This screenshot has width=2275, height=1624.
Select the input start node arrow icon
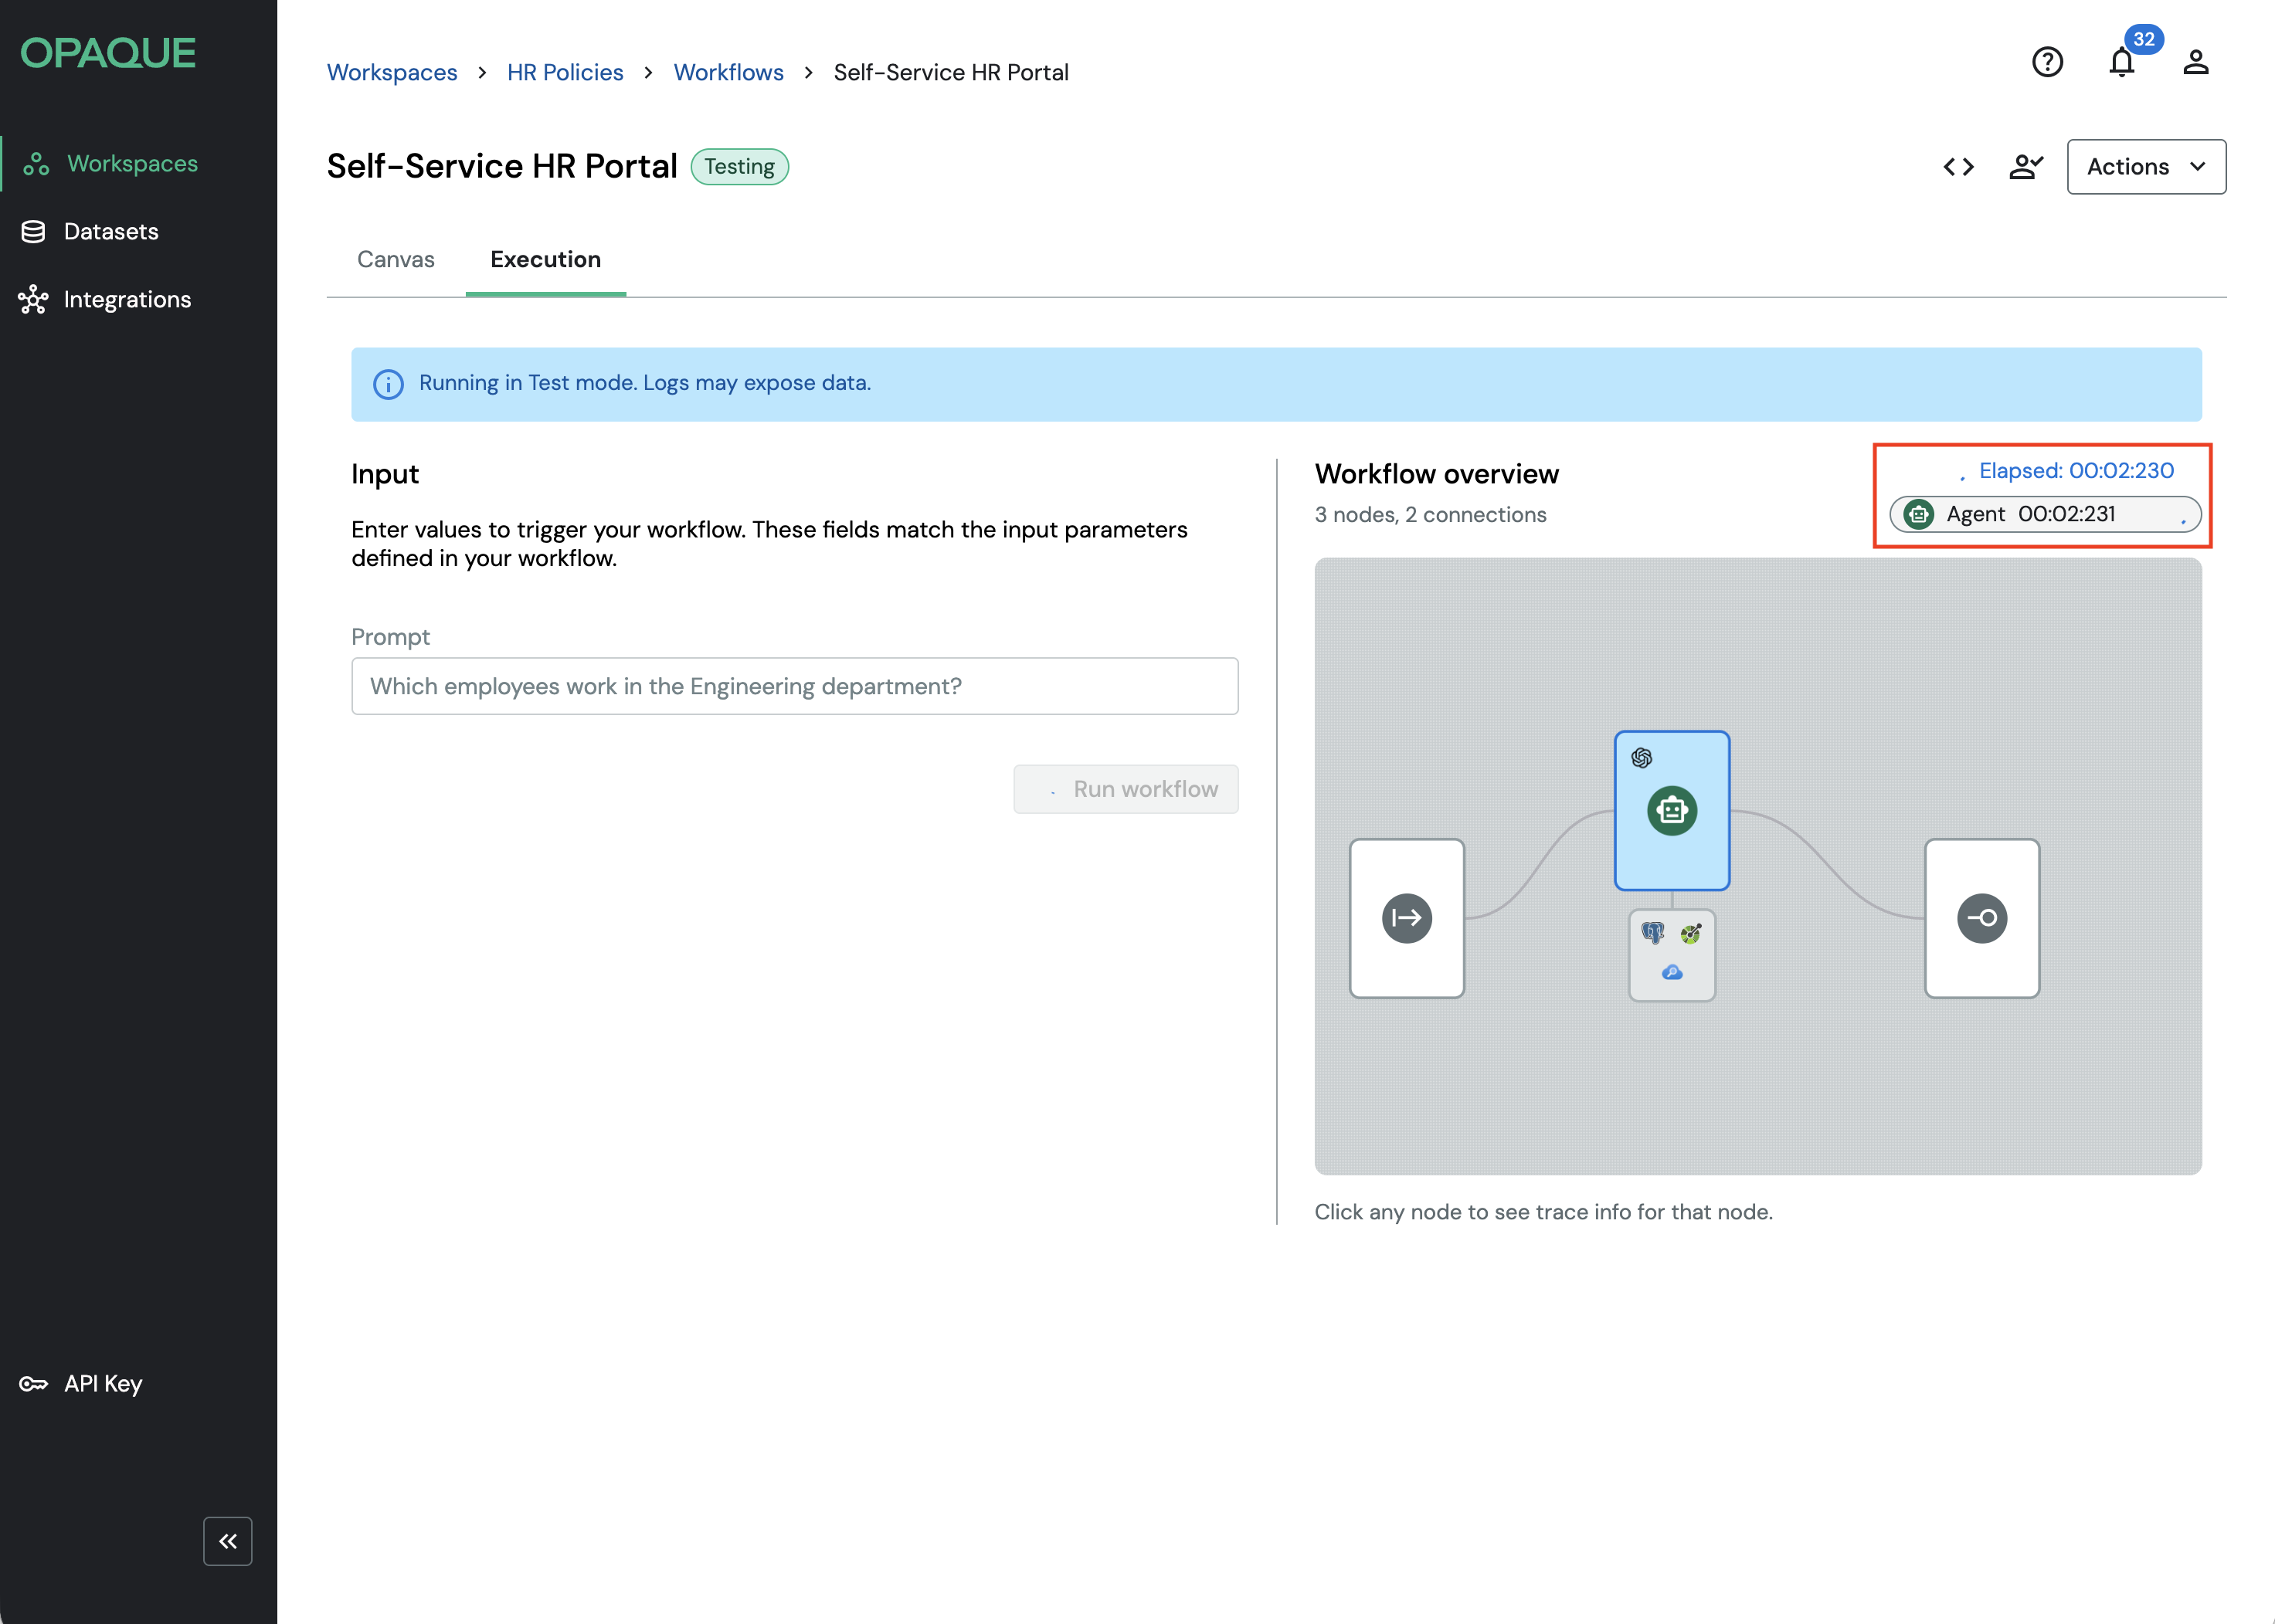click(1407, 917)
